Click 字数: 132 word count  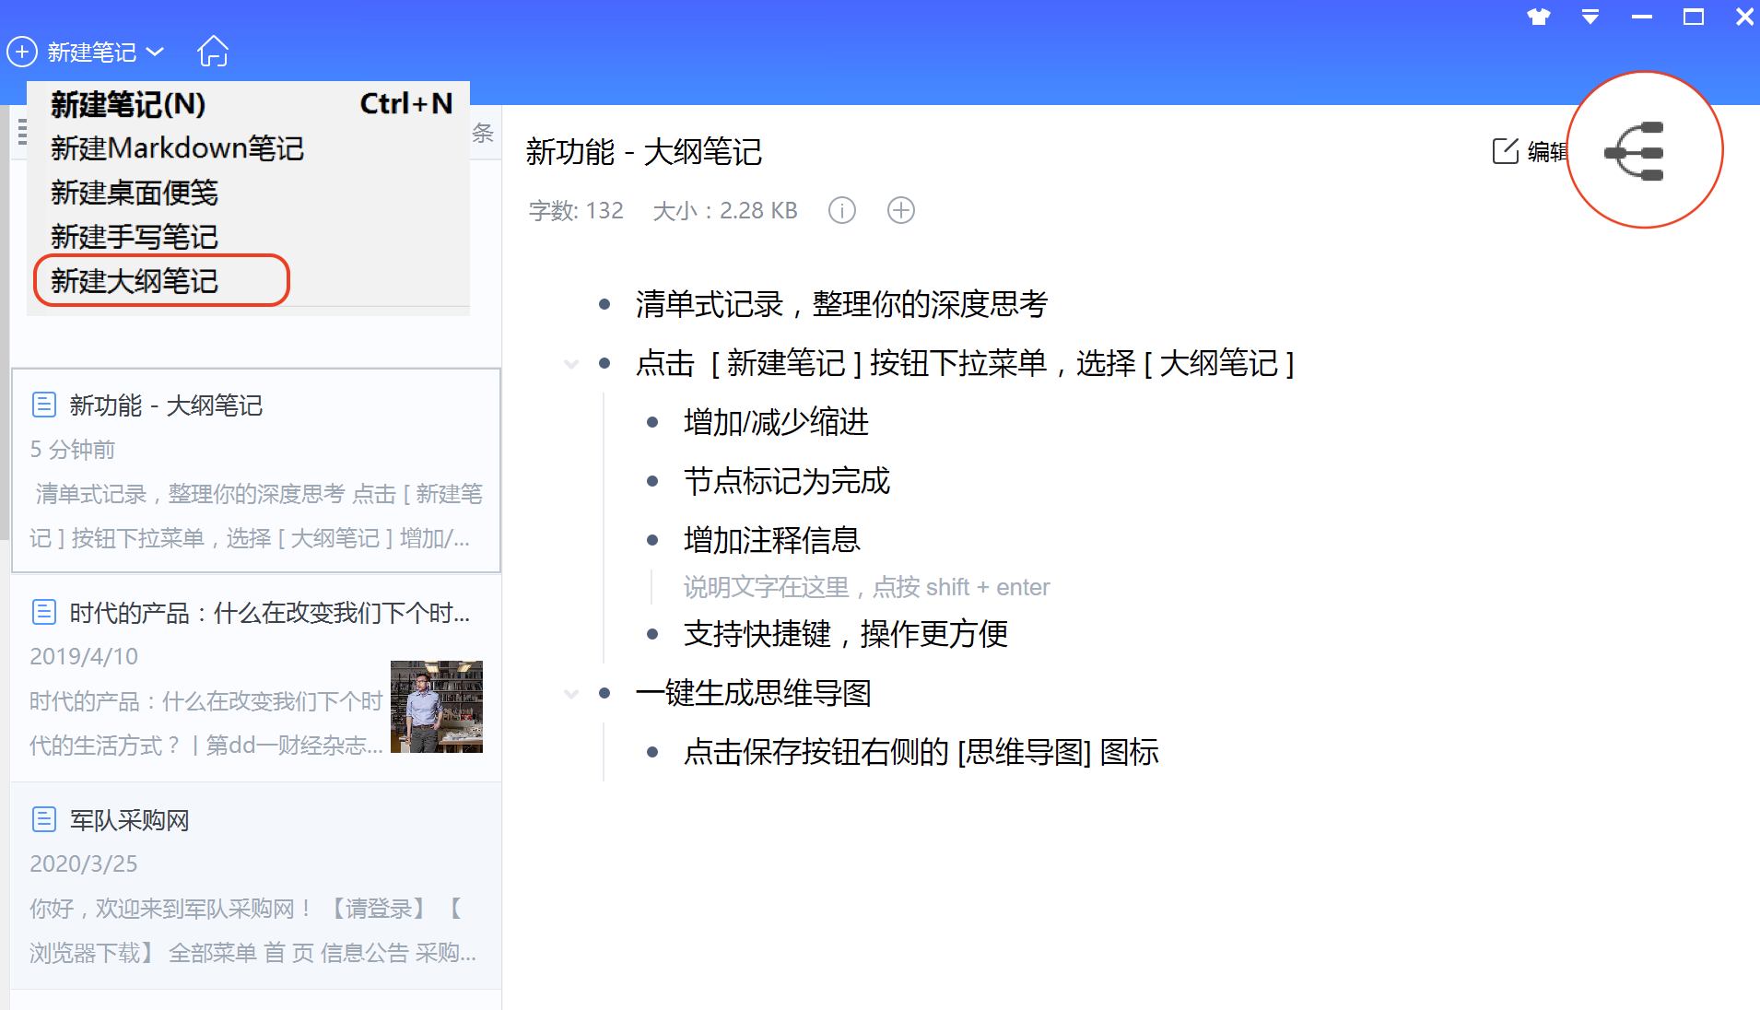click(x=576, y=211)
